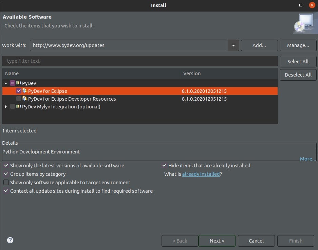Click the PyDev category icon
Viewport: 318px width, 250px height.
click(x=18, y=83)
